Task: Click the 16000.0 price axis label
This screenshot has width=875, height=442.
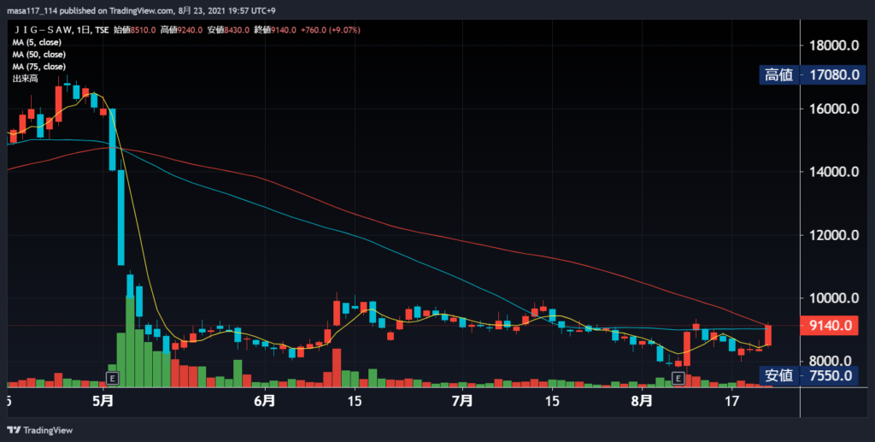Action: click(x=834, y=109)
